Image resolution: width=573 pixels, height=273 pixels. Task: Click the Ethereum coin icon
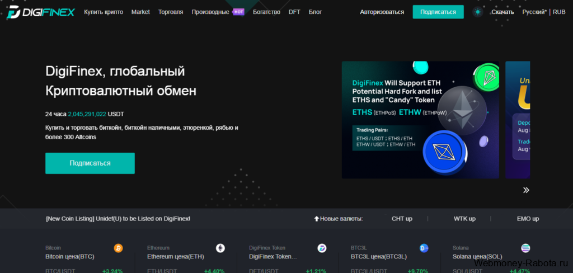point(220,248)
